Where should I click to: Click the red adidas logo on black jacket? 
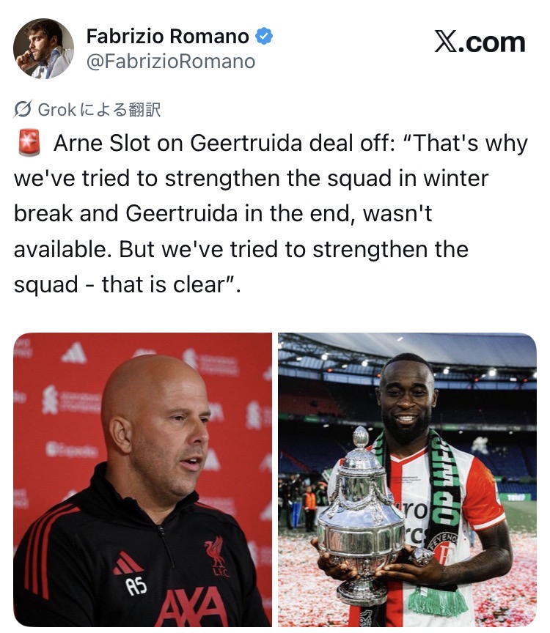pos(128,563)
